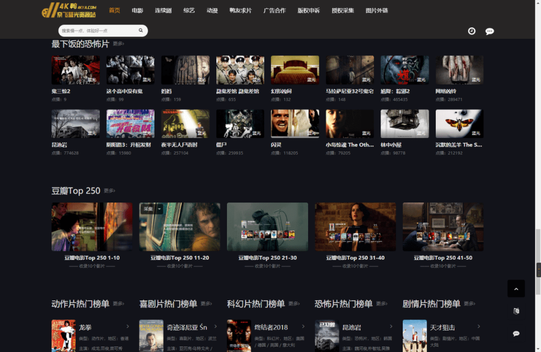Image resolution: width=541 pixels, height=352 pixels.
Task: Open the 林中小屋 movie thumbnail
Action: coord(405,123)
